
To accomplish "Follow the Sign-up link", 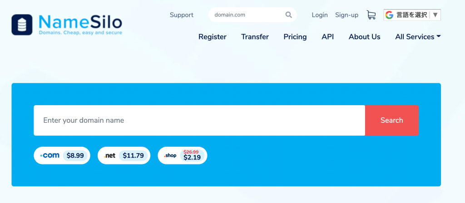I will (x=346, y=15).
